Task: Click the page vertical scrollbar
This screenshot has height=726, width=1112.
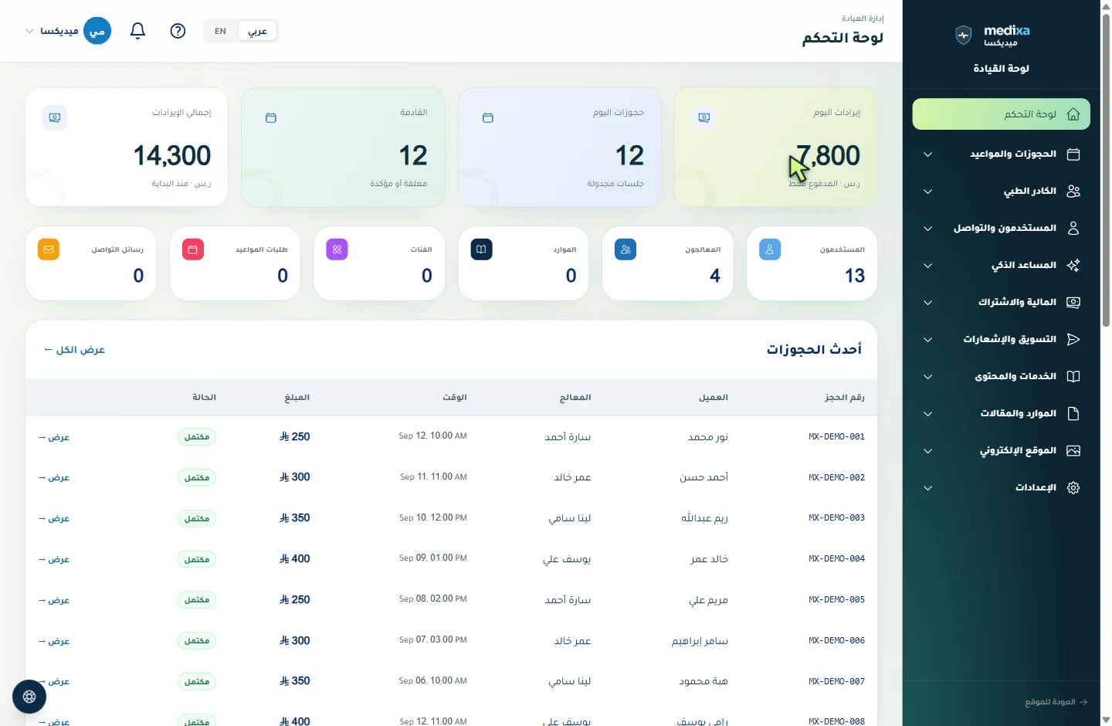Action: click(1106, 170)
